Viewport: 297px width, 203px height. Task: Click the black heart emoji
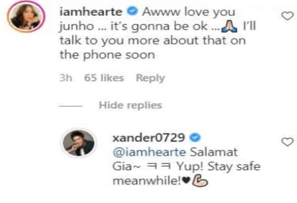186,180
